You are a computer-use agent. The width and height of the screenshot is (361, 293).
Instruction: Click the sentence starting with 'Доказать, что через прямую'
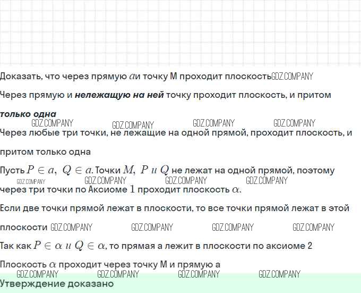(135, 76)
